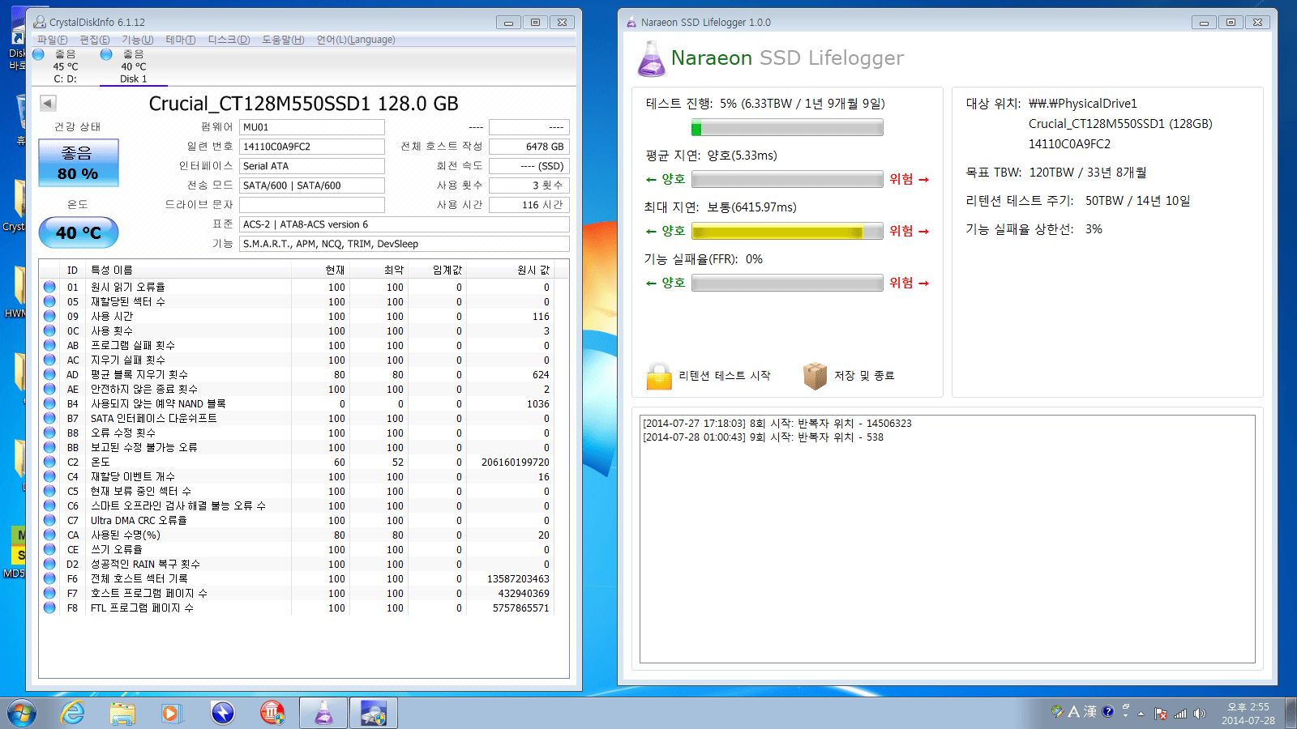Click the power-on hours field 116 시간
Image resolution: width=1297 pixels, height=729 pixels.
coord(529,205)
